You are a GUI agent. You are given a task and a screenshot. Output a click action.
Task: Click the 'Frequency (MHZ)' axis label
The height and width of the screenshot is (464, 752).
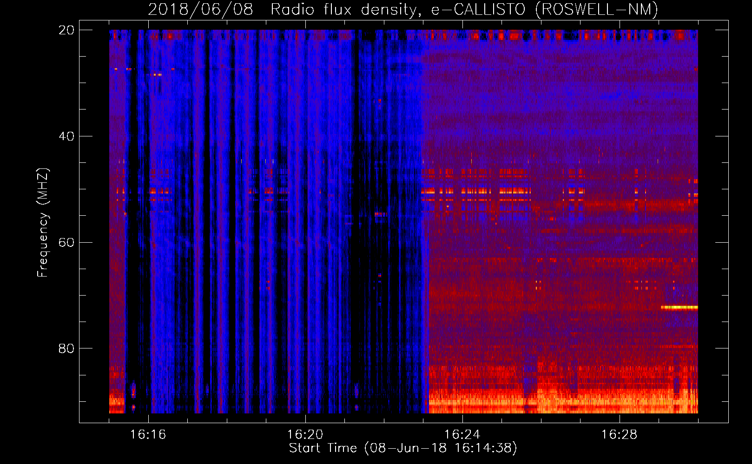pos(43,222)
